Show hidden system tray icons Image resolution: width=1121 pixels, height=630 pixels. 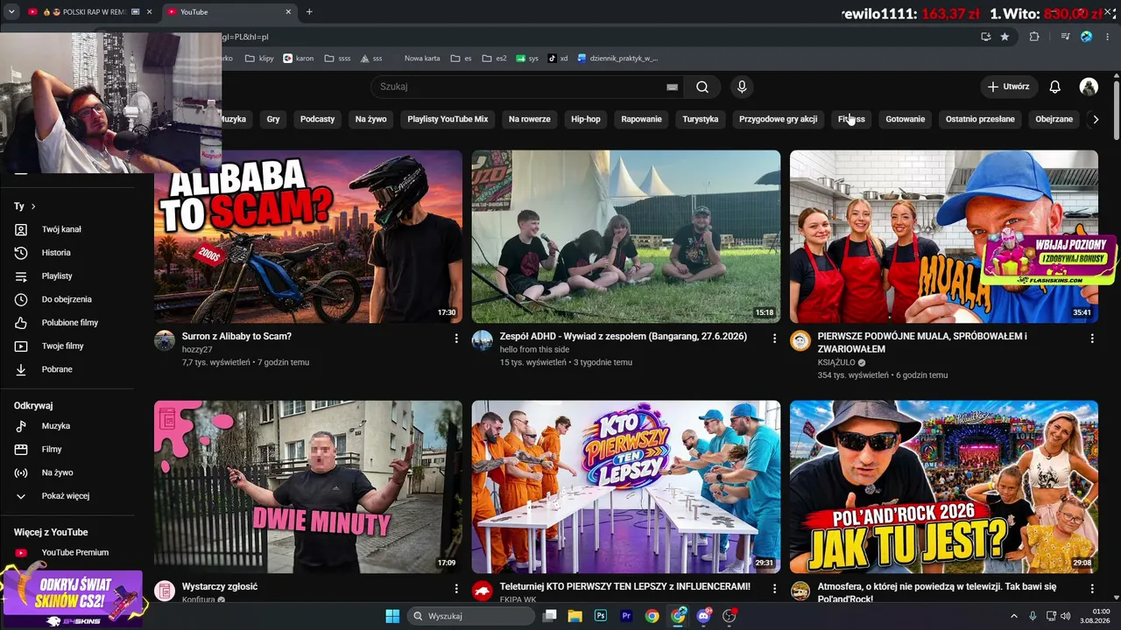coord(1014,616)
